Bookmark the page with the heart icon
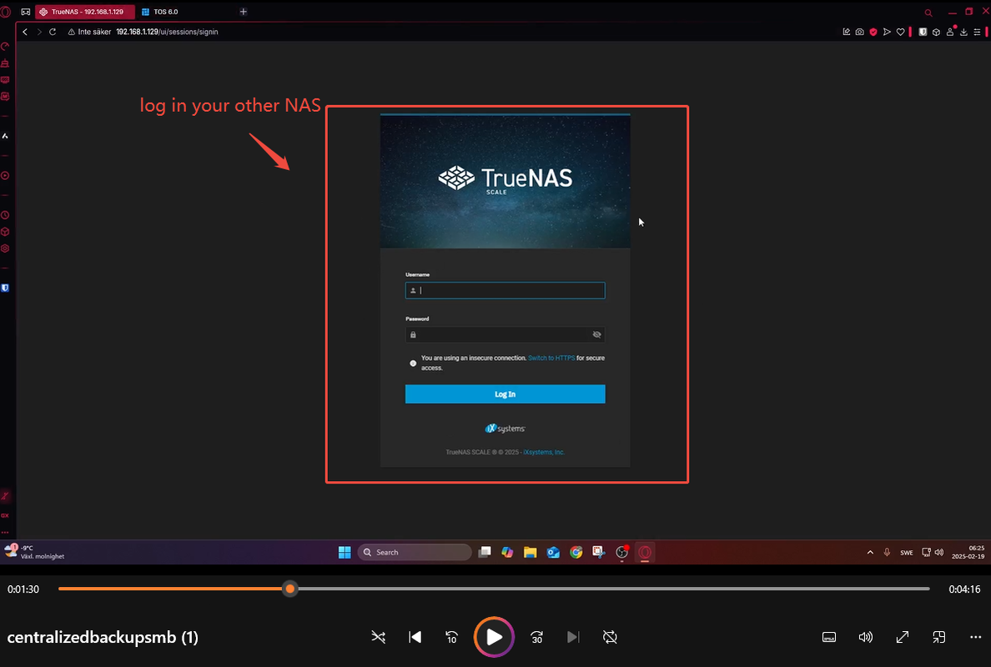Image resolution: width=991 pixels, height=667 pixels. point(901,32)
